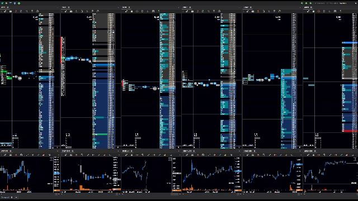Click the first green status icon at top right

tap(302, 3)
